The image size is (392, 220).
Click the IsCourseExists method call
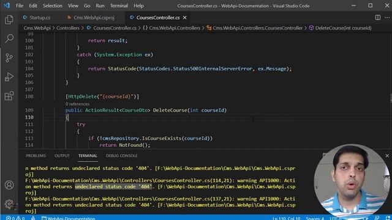point(162,138)
